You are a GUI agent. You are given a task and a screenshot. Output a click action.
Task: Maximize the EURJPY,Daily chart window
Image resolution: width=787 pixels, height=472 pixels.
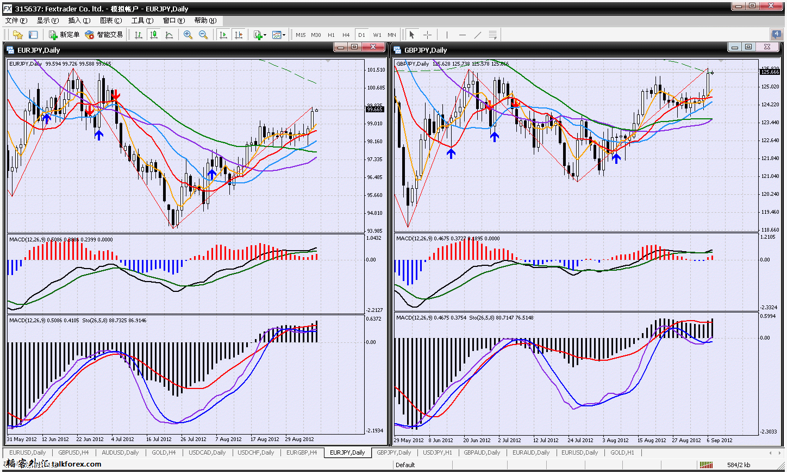point(354,47)
